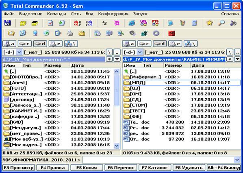Open left panel favorites asterisk button
Screen dimensions: 243x173
point(109,59)
